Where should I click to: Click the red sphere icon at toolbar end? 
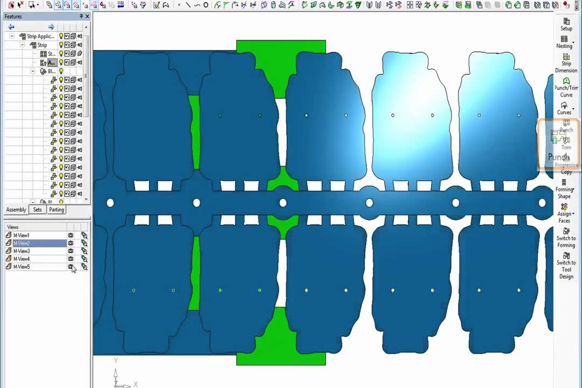[x=566, y=5]
